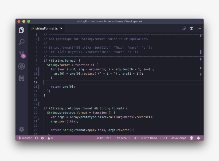Click the green marker in the overview ruler

(x=201, y=68)
